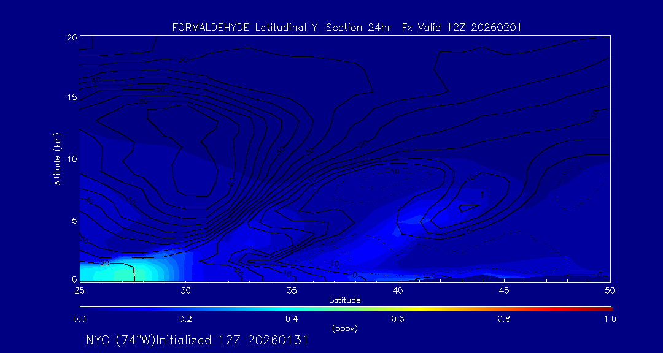Click the Altitude (km) y-axis label
Image resolution: width=663 pixels, height=353 pixels.
tap(57, 159)
